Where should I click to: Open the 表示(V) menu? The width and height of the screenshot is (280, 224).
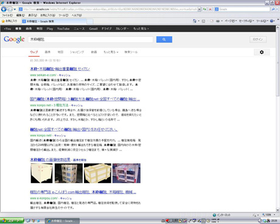[x=32, y=15]
